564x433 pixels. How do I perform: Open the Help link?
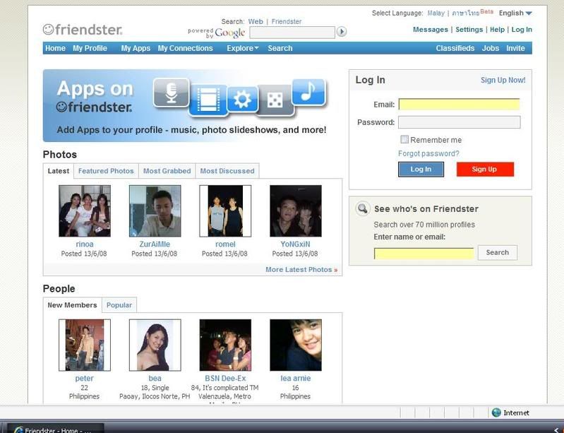(x=497, y=30)
